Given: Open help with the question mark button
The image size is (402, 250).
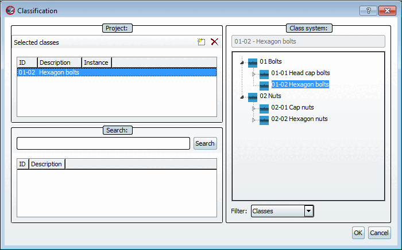Looking at the screenshot, I should (x=368, y=10).
